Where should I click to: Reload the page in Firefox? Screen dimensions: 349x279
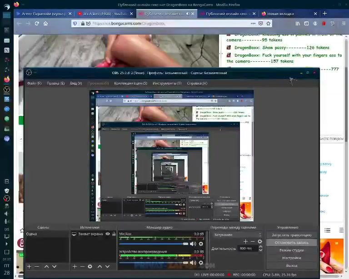[x=37, y=23]
